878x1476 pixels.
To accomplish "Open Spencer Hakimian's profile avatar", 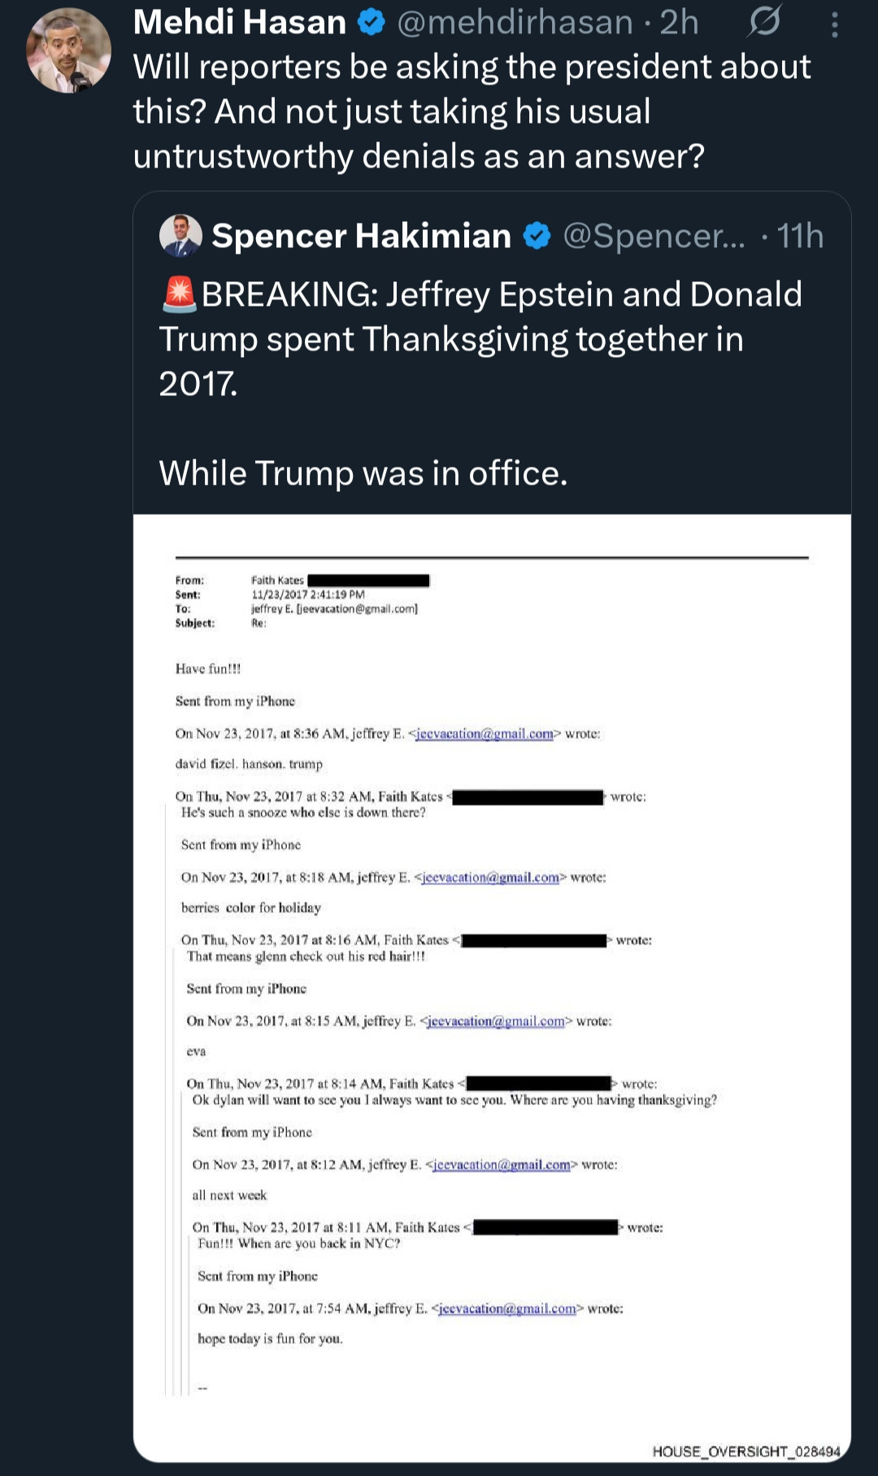I will [180, 236].
